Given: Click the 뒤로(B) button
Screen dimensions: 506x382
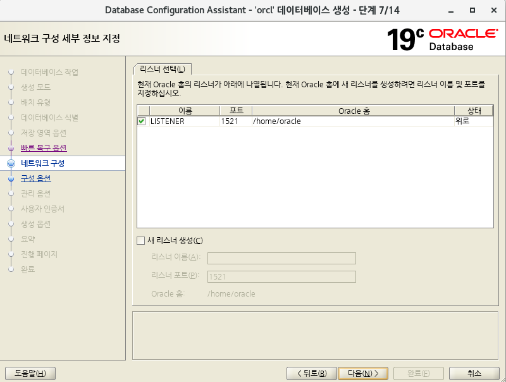Looking at the screenshot, I should pyautogui.click(x=312, y=373).
